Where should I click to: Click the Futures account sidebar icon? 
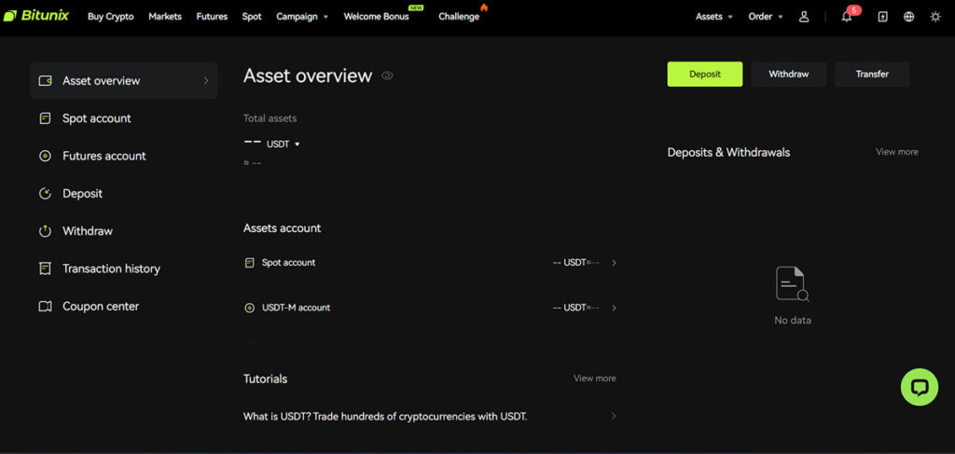pyautogui.click(x=45, y=156)
